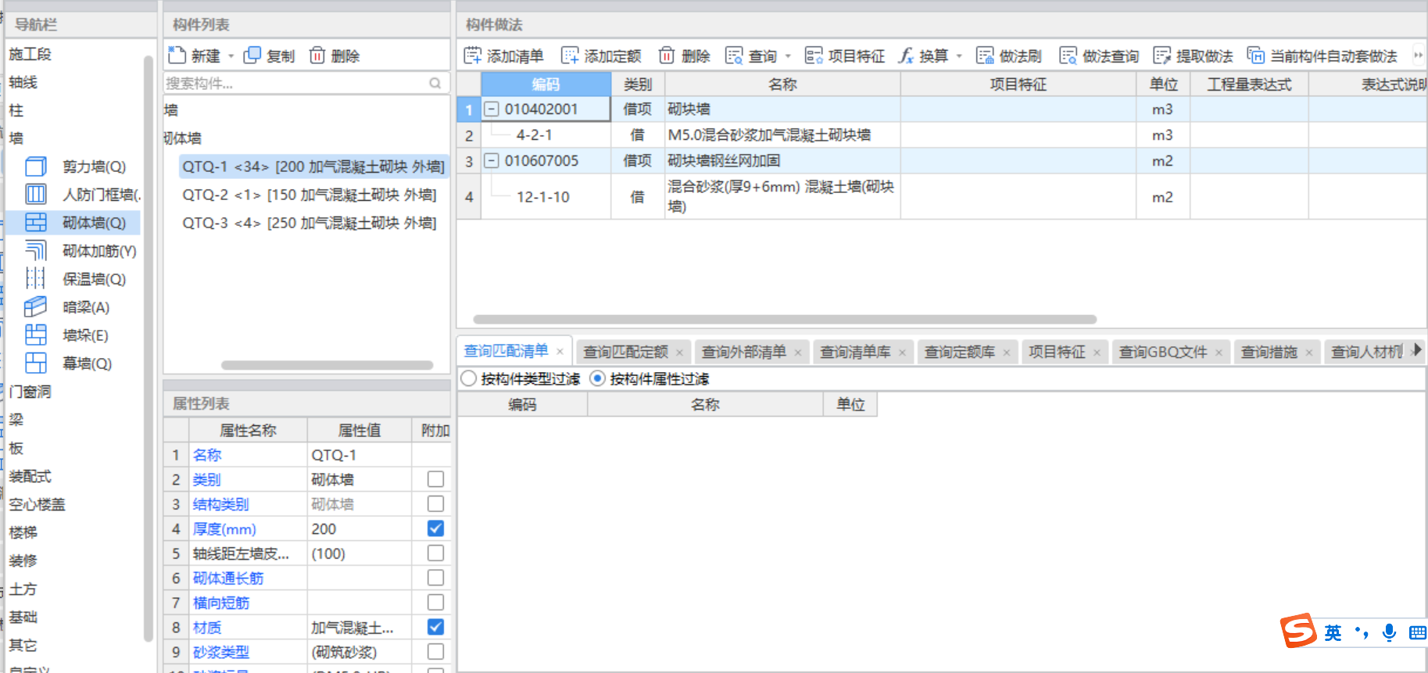The height and width of the screenshot is (673, 1428).
Task: Select the 暗梁(A) icon
Action: 36,307
